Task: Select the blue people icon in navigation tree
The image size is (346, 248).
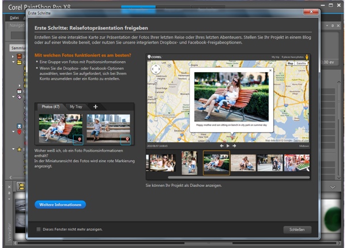Action: [20, 126]
